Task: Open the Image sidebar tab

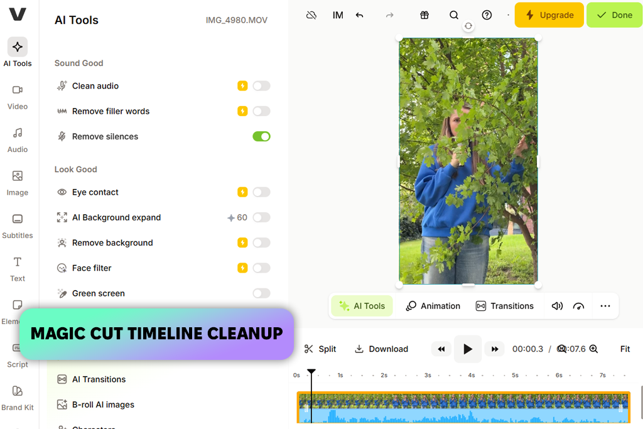Action: (17, 184)
